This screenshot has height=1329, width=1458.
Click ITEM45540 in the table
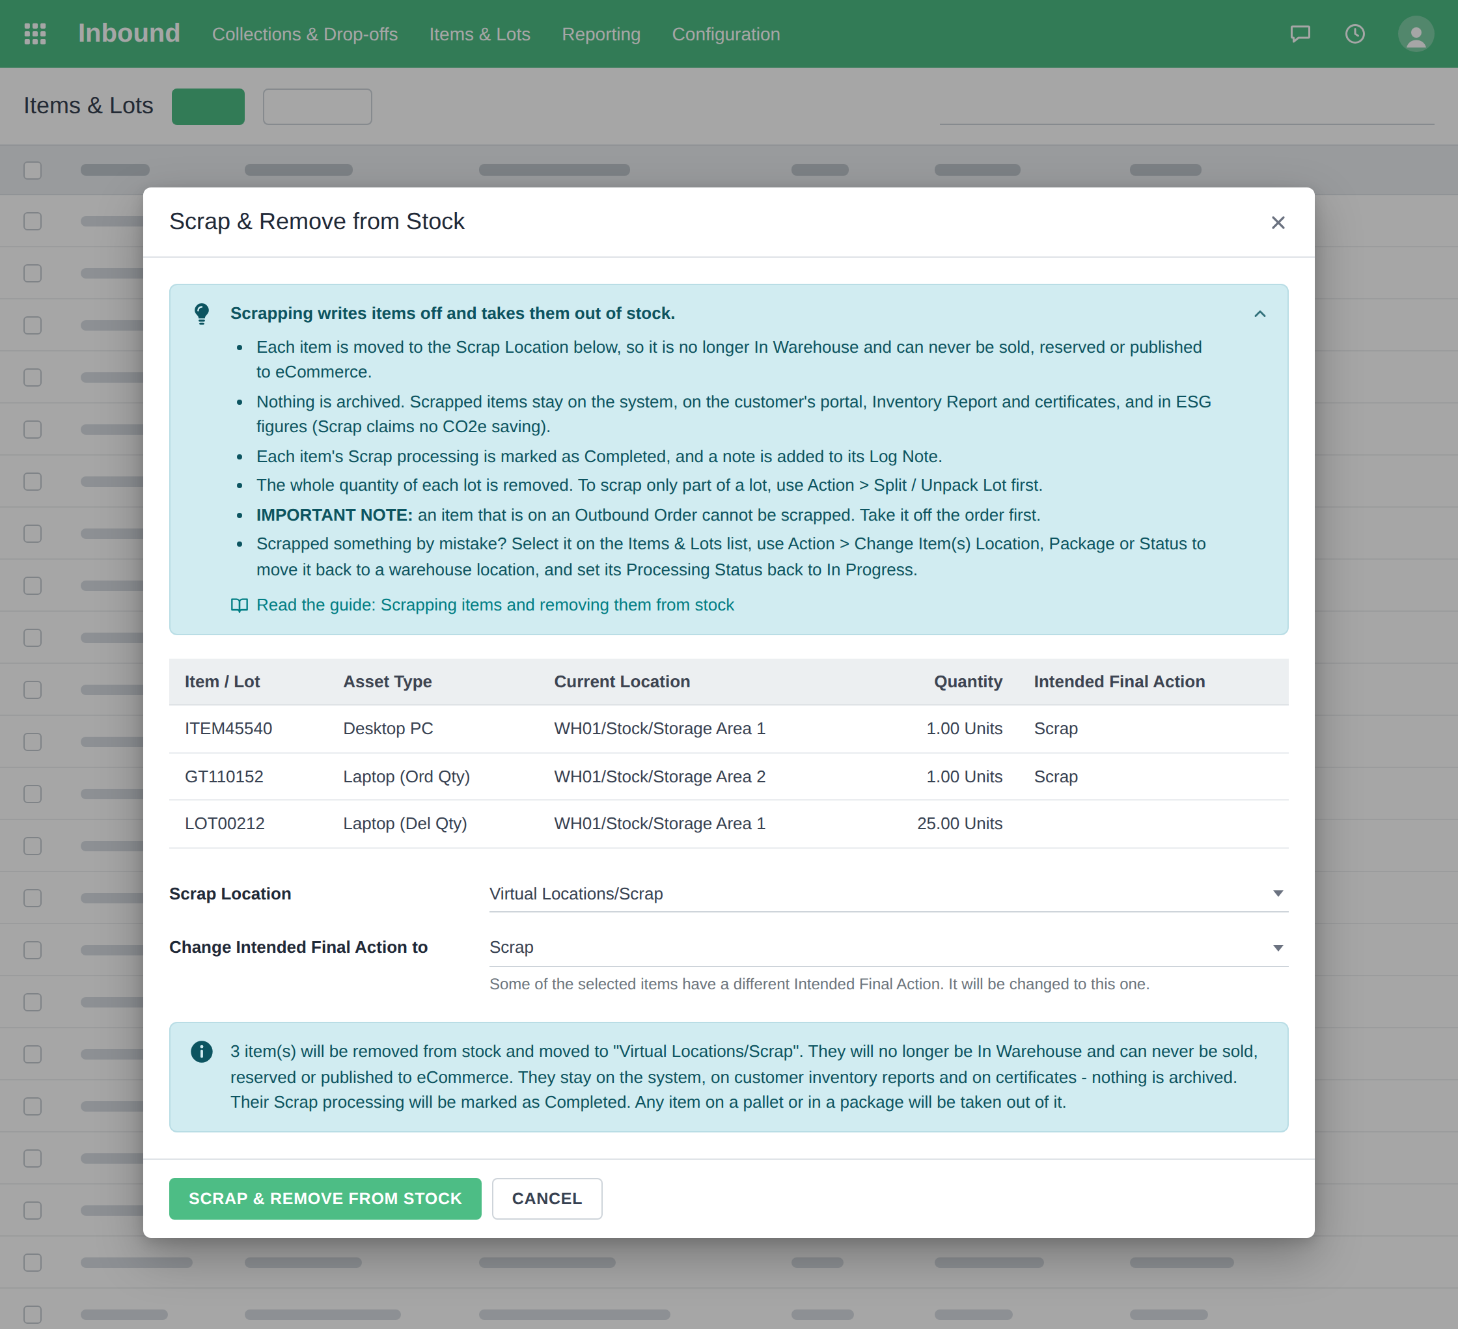[x=228, y=728]
